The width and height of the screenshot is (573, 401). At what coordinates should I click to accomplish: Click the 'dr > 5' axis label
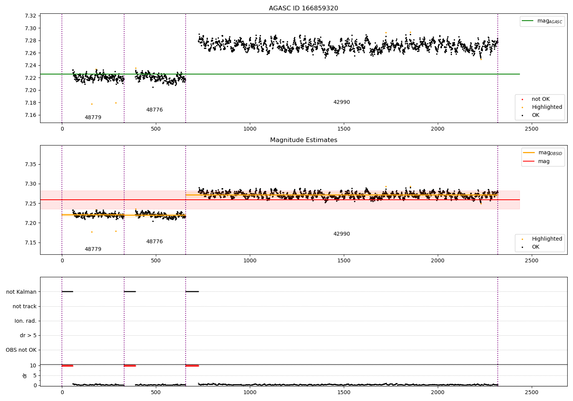click(x=28, y=335)
